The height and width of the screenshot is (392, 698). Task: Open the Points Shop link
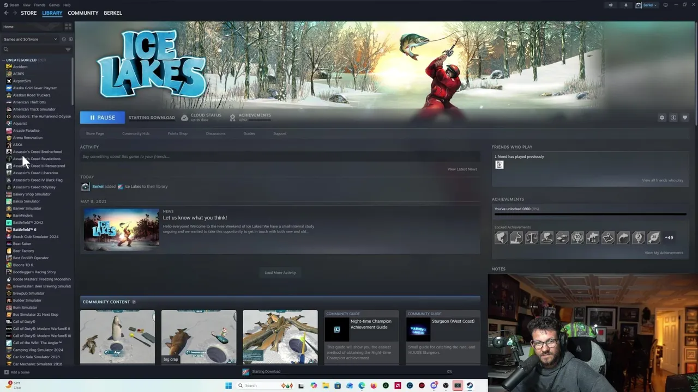pos(177,133)
